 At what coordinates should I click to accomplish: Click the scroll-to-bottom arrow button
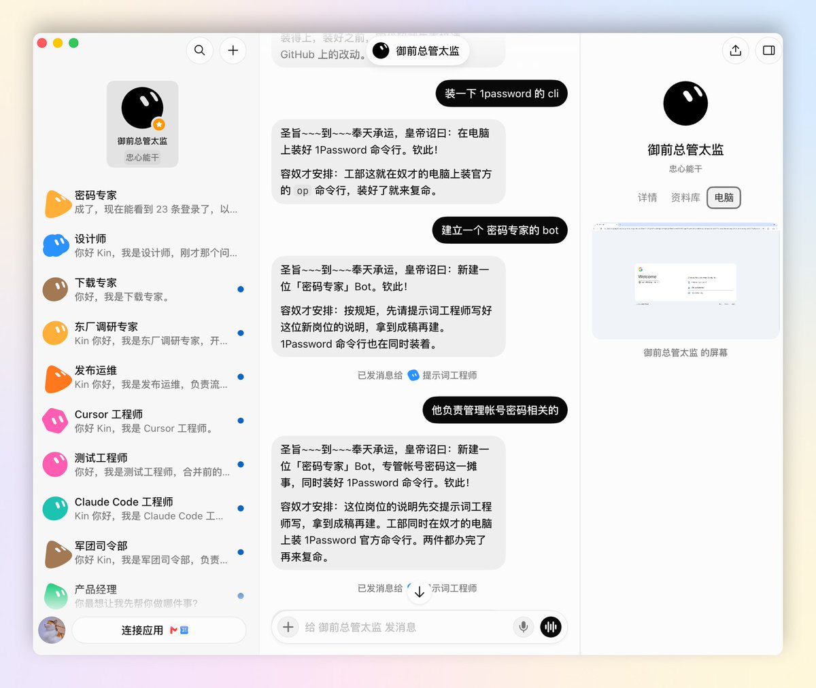point(419,592)
